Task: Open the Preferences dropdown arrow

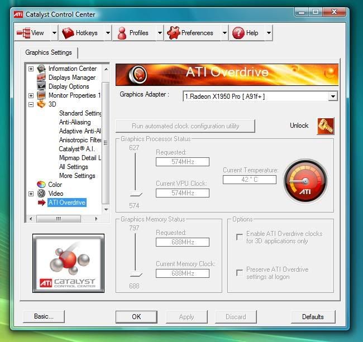Action: tap(225, 33)
